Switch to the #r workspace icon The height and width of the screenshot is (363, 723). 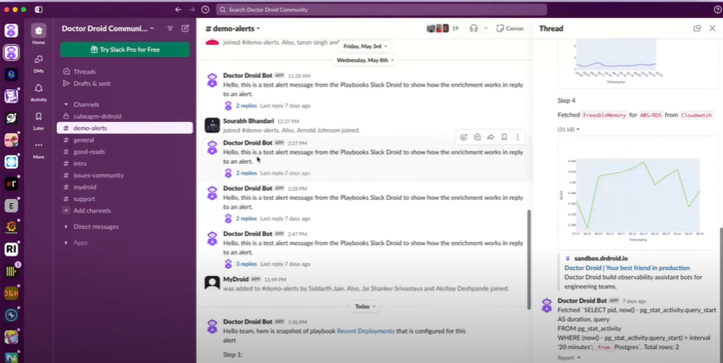click(x=11, y=184)
